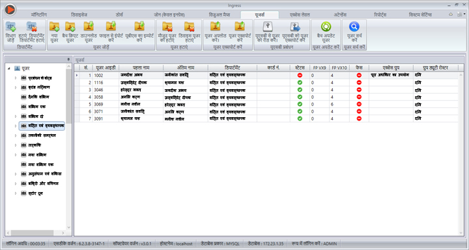Viewport: 469px width, 250px height.
Task: Sort by the 'पहला नाम' column header
Action: 141,68
